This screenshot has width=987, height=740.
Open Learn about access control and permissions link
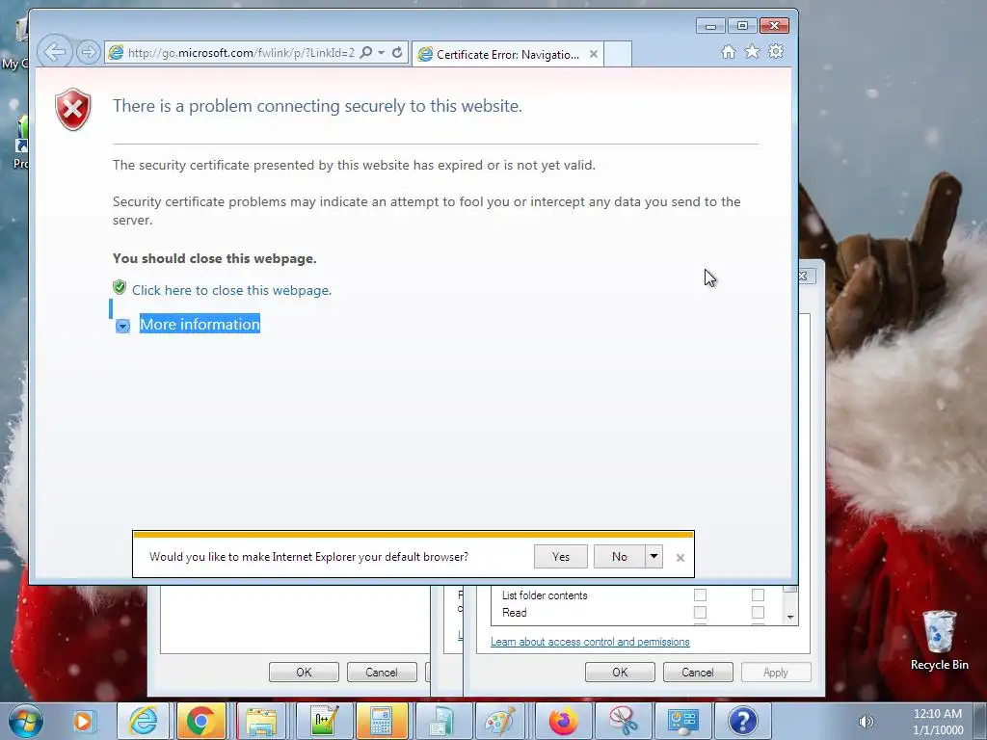click(590, 642)
